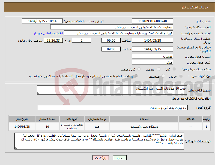Click the ساعت باقی مانده label
This screenshot has height=165, width=215.
[30, 41]
